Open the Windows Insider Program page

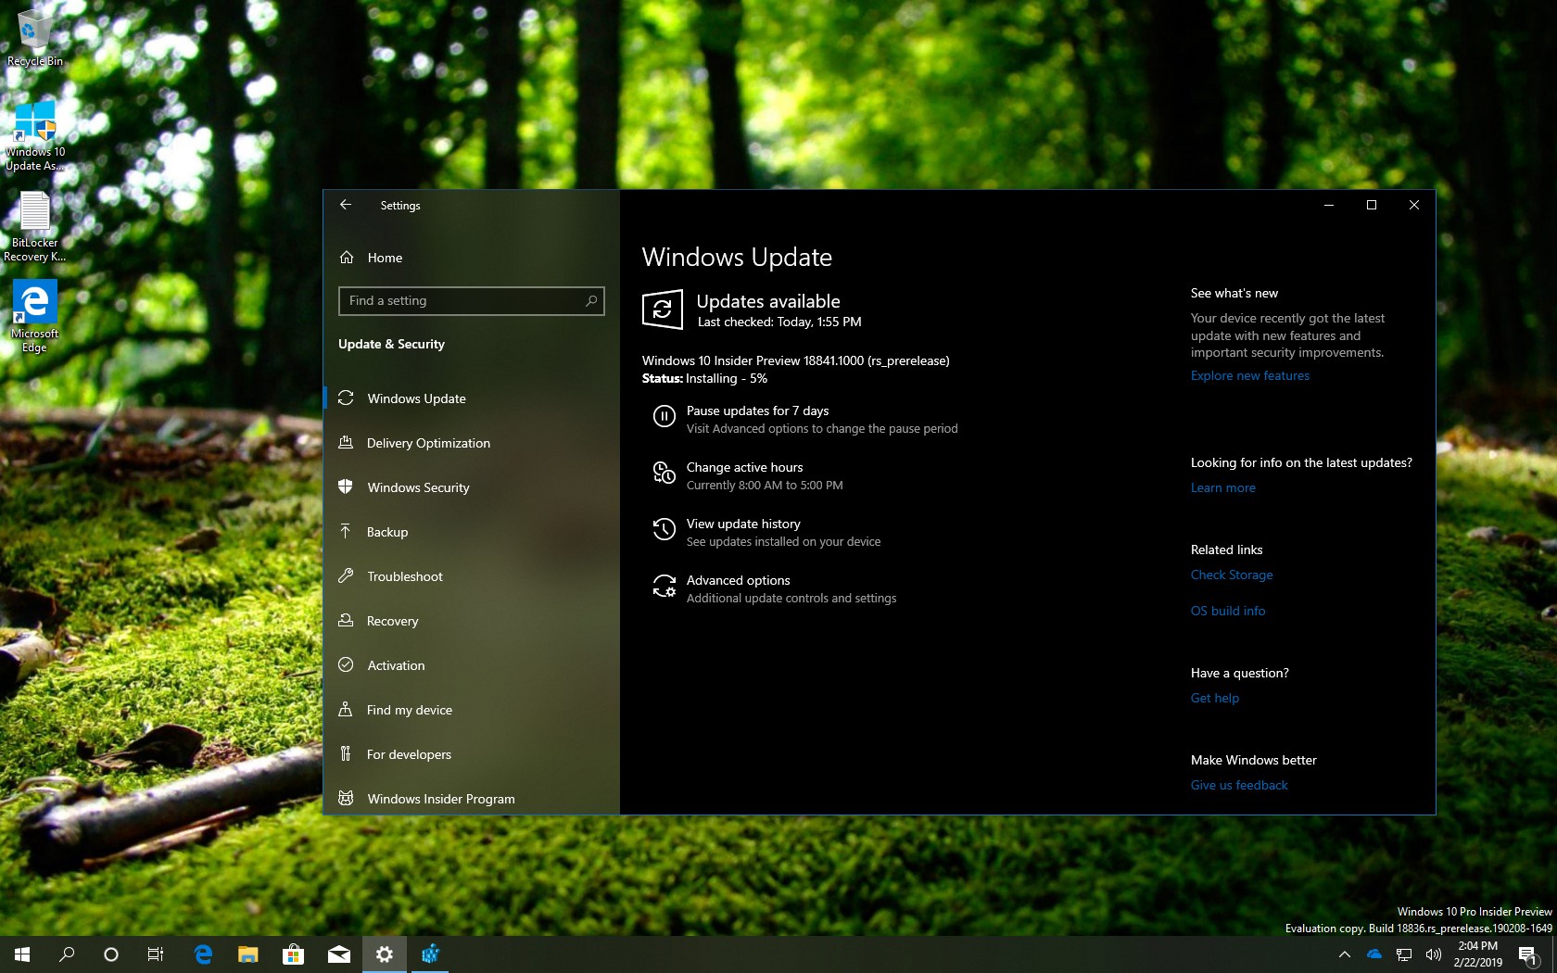point(440,799)
